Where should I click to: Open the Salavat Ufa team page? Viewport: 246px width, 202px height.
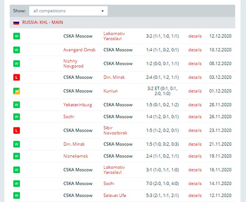115,195
